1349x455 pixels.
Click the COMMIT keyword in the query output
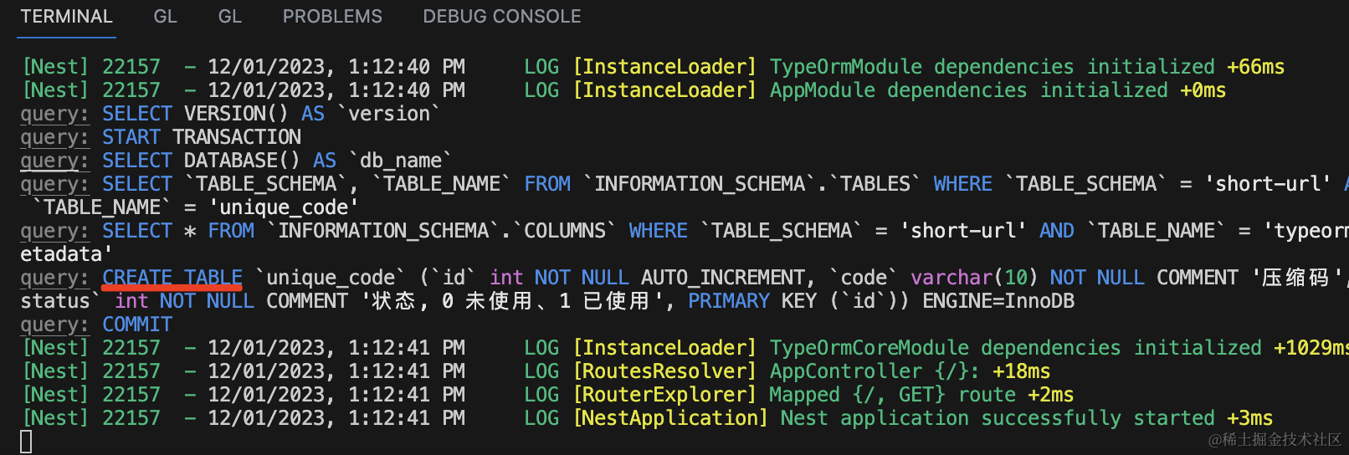tap(137, 325)
